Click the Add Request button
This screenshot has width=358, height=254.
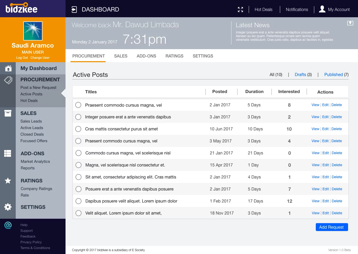(x=332, y=227)
